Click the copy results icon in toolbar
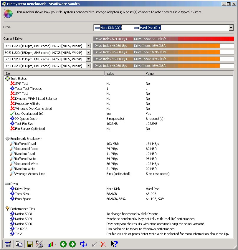The width and height of the screenshot is (238, 250). click(19, 244)
